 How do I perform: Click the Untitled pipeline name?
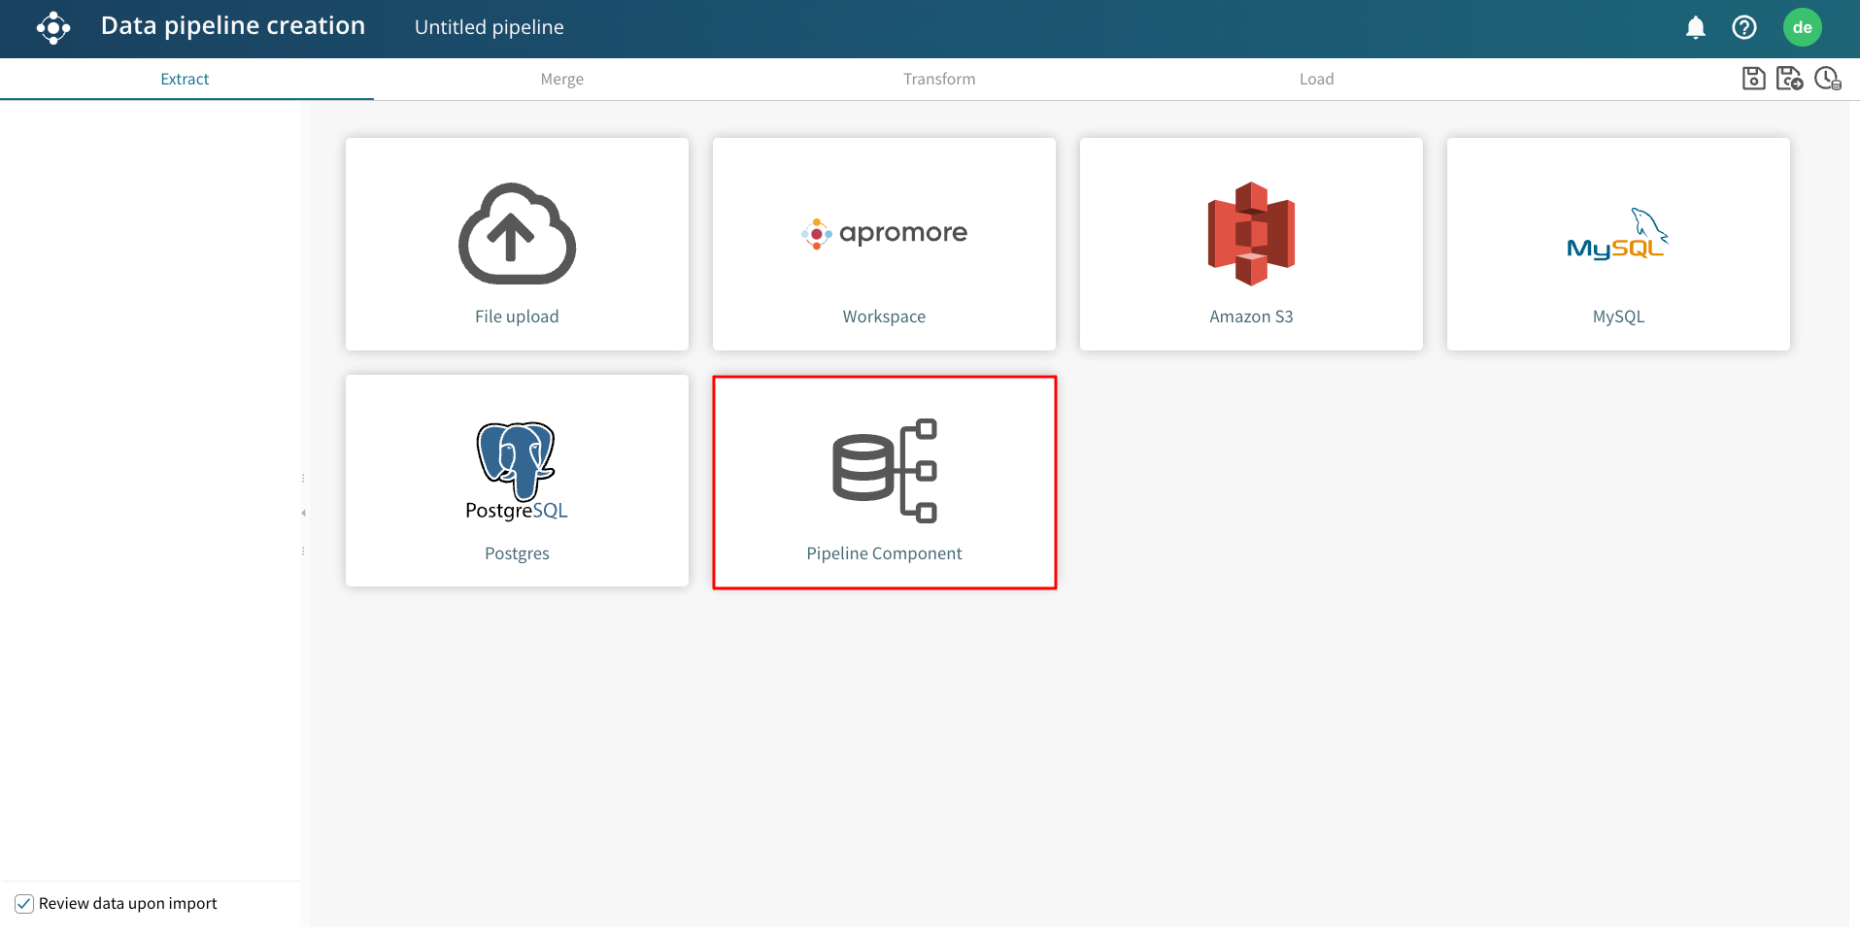click(x=489, y=28)
